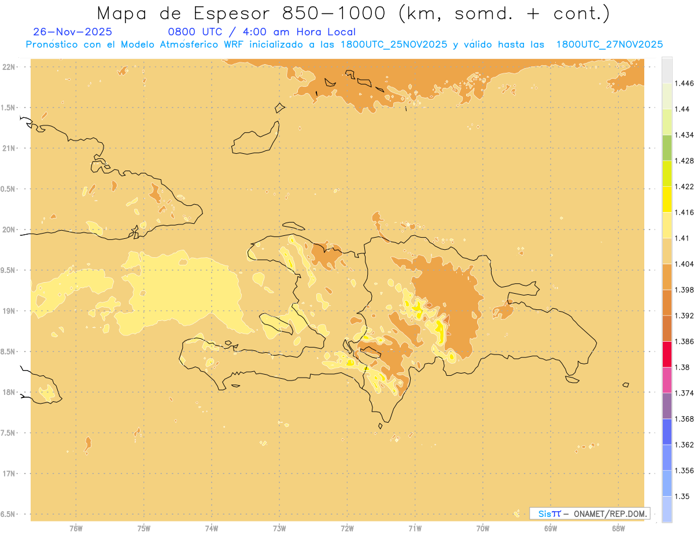Screen dimensions: 694x536
Task: Click the colorbar value '1.404'
Action: pos(684,264)
